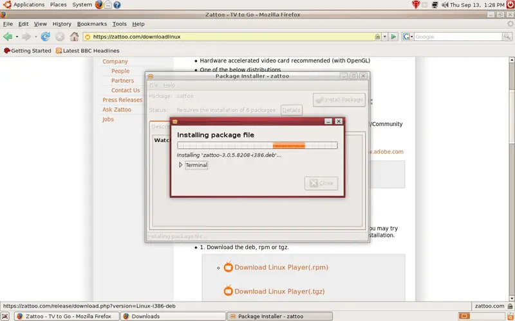Click the Details button in Package Installer
Viewport: 515px width, 321px height.
pos(292,110)
